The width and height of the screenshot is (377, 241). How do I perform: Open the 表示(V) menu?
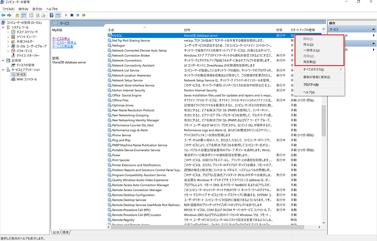tap(37, 9)
